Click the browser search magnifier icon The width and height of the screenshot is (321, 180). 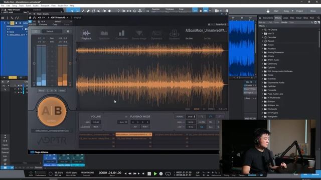(318, 18)
